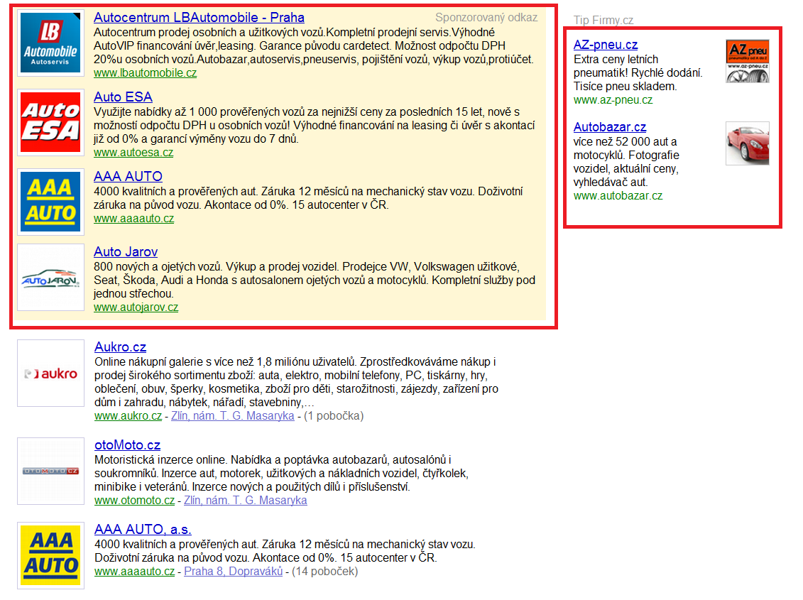Open the Autocentrum LBAutomobile - Praha title link
The image size is (803, 600).
(199, 18)
